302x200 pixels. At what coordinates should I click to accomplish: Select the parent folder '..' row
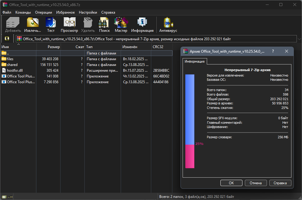pos(86,53)
